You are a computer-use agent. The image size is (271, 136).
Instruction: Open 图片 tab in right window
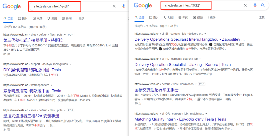[154, 17]
